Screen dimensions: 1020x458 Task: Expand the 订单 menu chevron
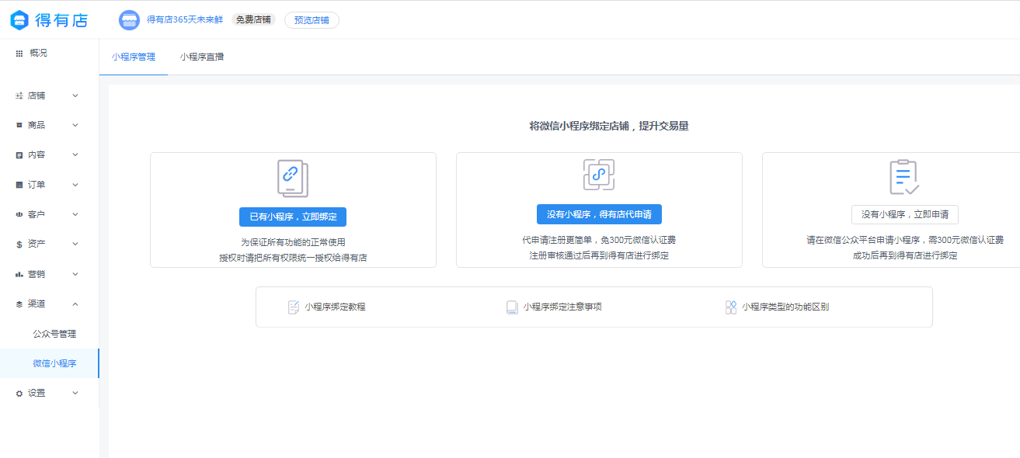click(x=75, y=185)
